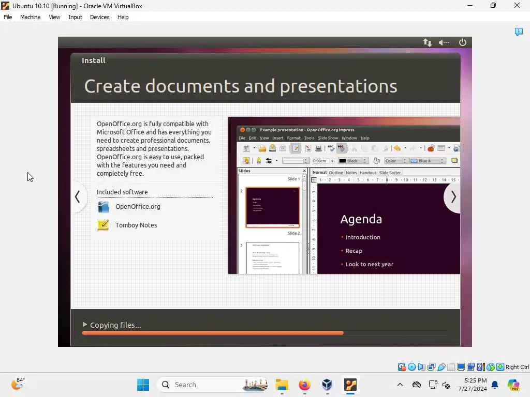Click the cloud sync tray icon

click(417, 385)
